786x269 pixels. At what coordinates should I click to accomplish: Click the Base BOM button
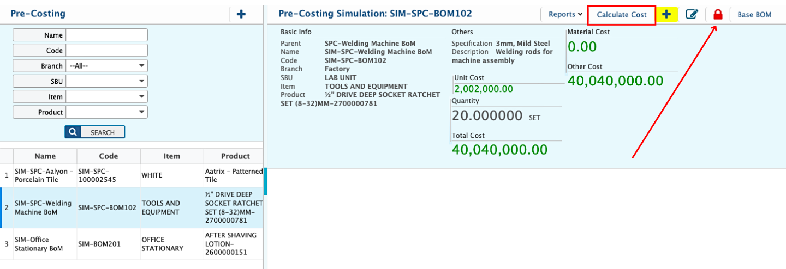[754, 15]
